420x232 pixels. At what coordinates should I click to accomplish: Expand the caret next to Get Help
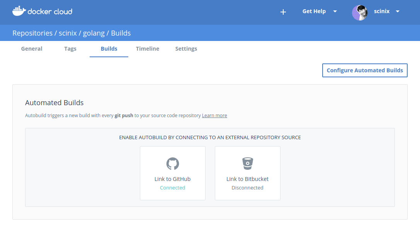[335, 11]
